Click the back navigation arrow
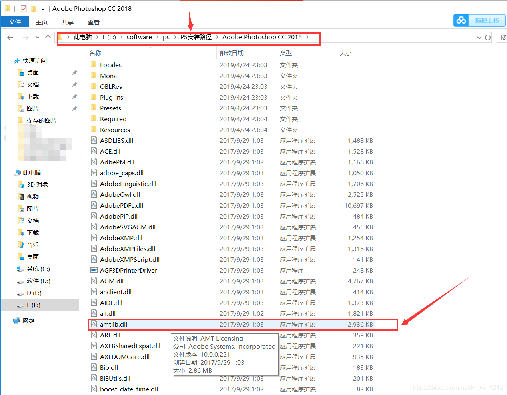Image resolution: width=507 pixels, height=395 pixels. coord(10,38)
